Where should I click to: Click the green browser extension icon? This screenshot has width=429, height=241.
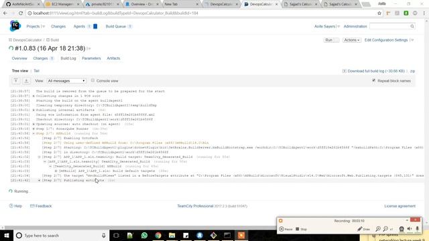click(x=406, y=13)
